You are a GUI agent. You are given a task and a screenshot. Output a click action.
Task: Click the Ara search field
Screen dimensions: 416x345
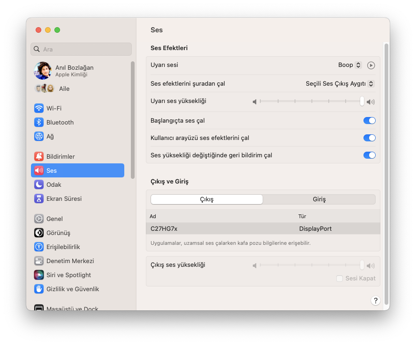tap(81, 49)
